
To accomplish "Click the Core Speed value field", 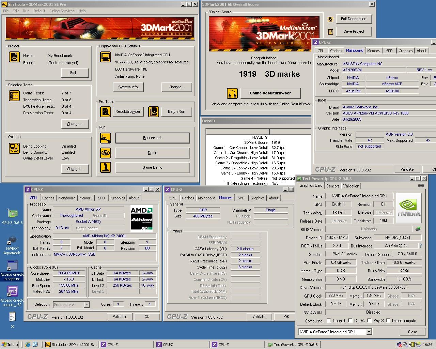I will pos(69,273).
